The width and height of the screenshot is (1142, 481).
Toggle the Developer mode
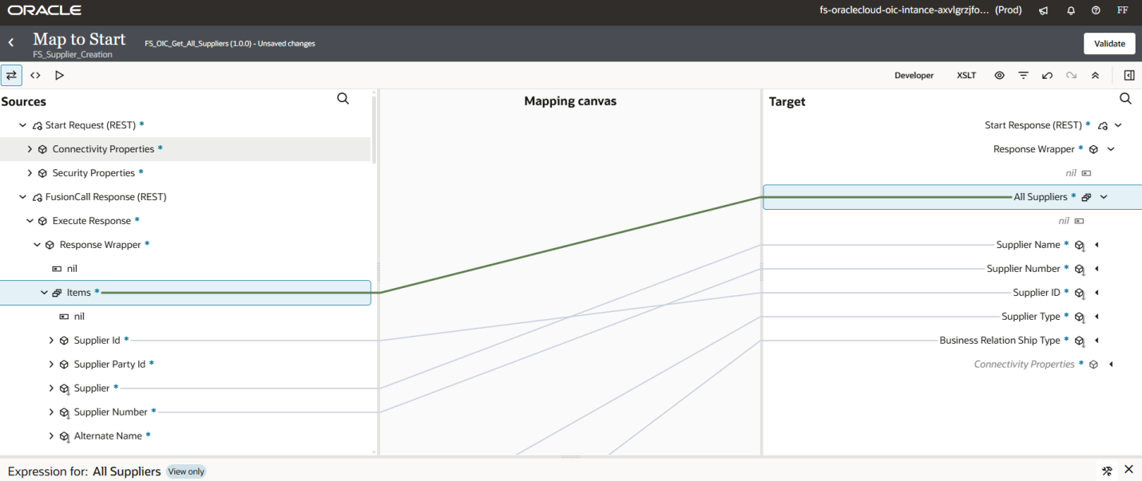[x=914, y=76]
